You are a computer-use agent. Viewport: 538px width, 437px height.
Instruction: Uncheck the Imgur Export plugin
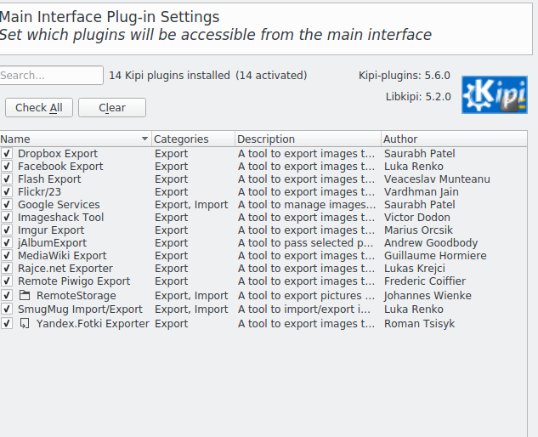(x=7, y=230)
